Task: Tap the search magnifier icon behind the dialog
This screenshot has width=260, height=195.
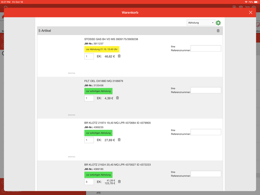Action: (6, 7)
